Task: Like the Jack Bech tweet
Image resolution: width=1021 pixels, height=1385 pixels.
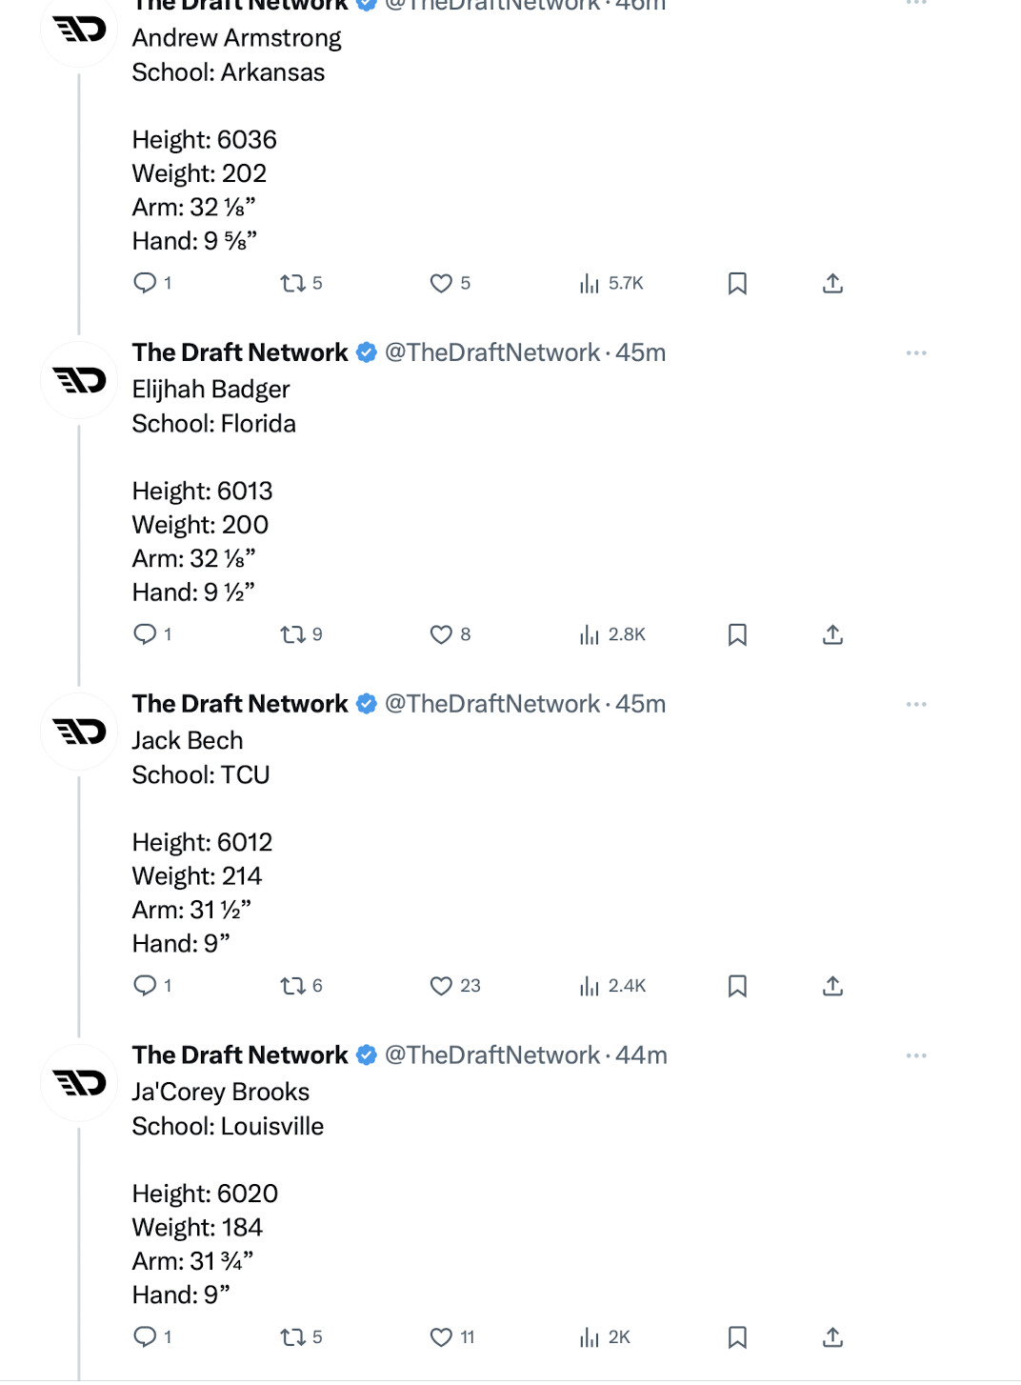Action: [x=441, y=986]
